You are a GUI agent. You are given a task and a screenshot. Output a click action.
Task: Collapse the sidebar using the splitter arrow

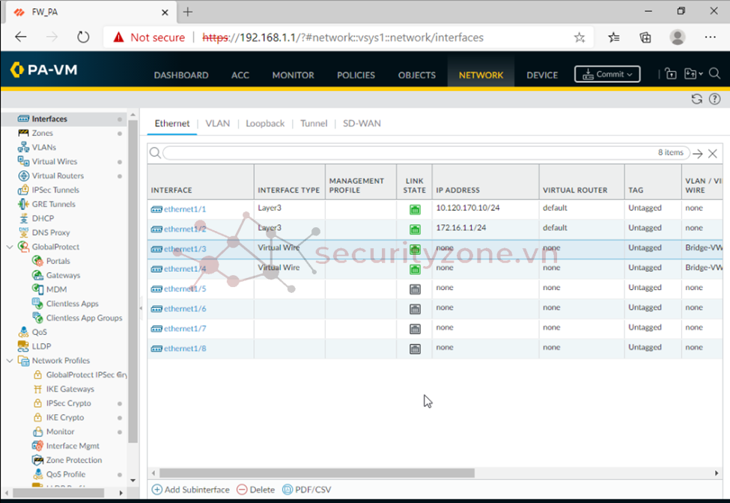141,308
